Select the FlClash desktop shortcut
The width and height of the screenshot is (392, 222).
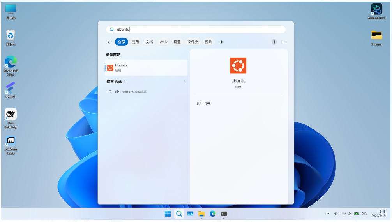[x=11, y=90]
